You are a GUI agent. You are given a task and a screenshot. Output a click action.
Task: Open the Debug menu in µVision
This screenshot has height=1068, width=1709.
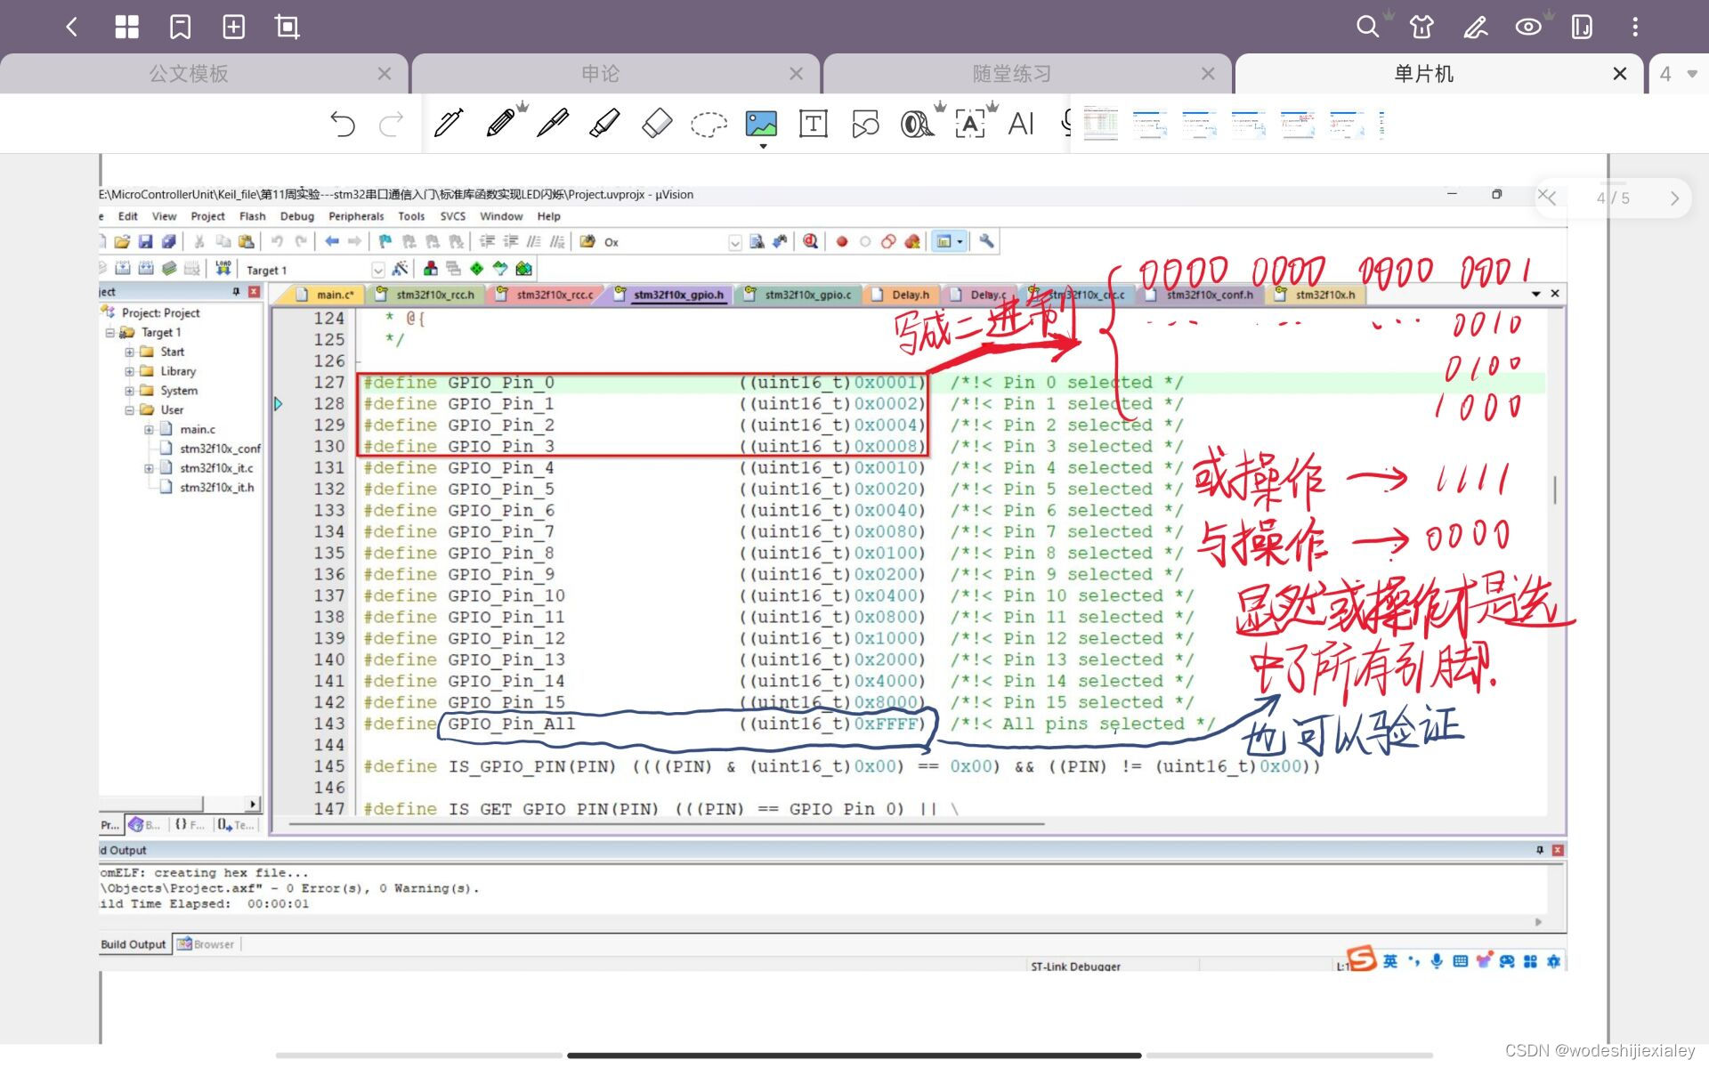point(296,216)
